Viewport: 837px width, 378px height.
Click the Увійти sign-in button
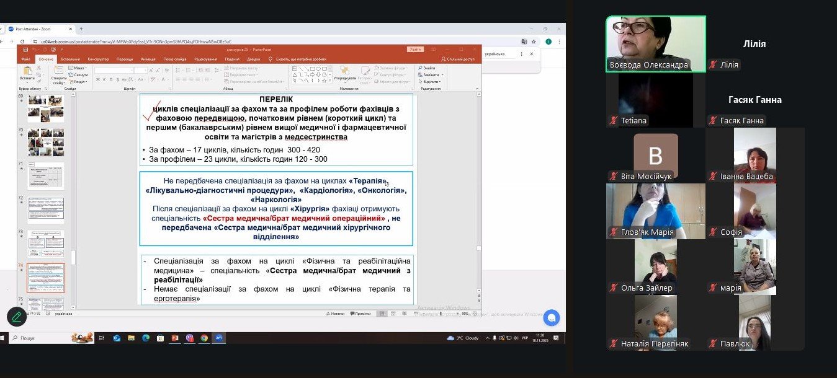(x=415, y=50)
